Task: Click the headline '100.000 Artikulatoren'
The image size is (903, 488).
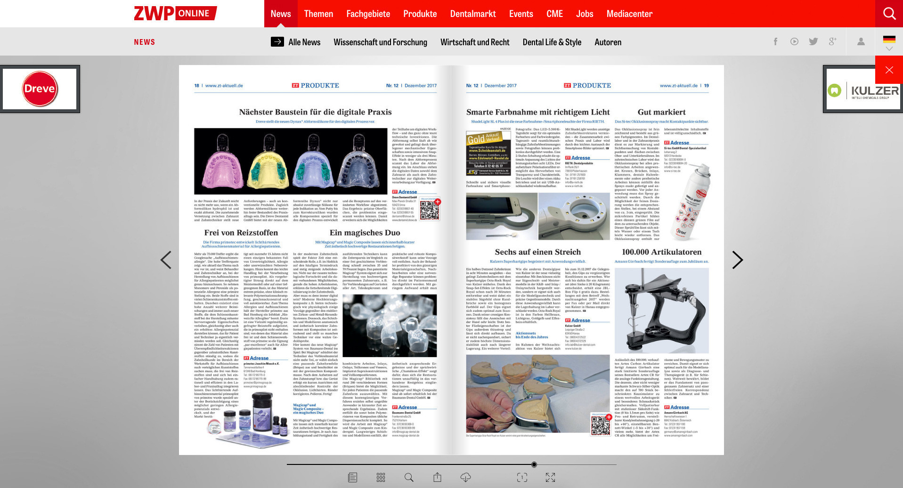Action: tap(661, 252)
